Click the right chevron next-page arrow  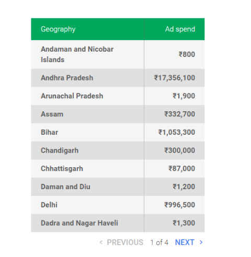coord(201,242)
